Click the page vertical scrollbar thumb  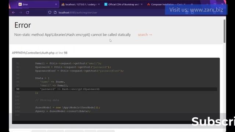click(x=224, y=31)
